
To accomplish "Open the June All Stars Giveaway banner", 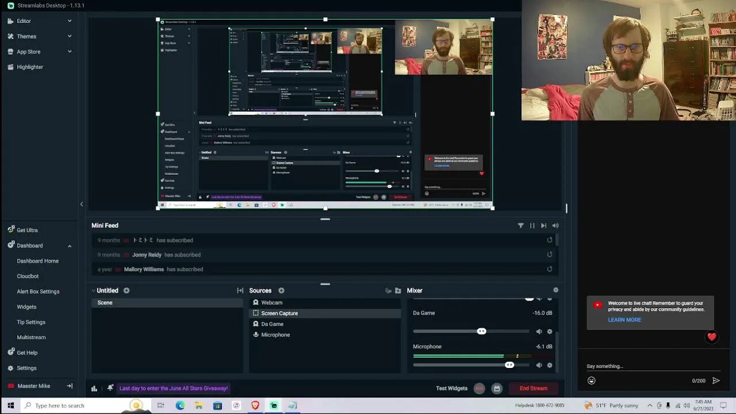I will tap(174, 388).
